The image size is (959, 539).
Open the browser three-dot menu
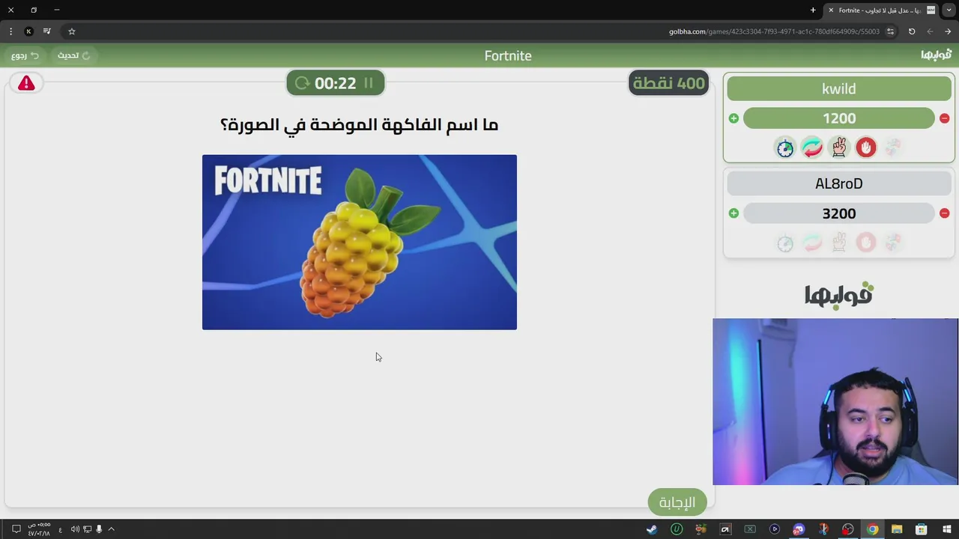[10, 31]
